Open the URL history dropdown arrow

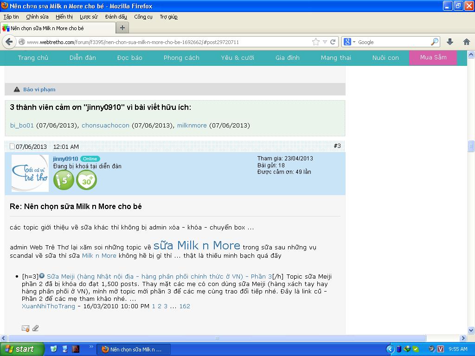(325, 42)
